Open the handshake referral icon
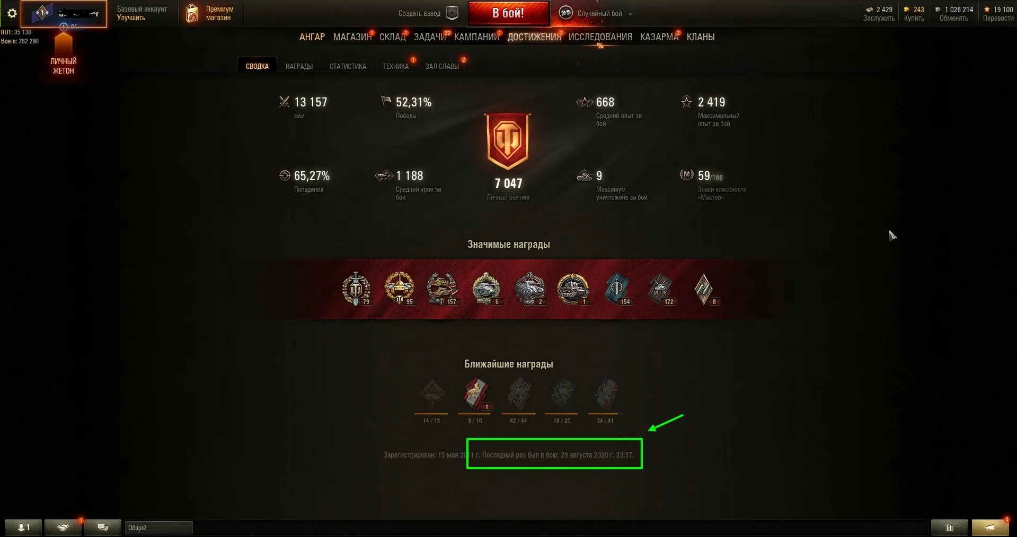The image size is (1017, 537). (x=63, y=527)
